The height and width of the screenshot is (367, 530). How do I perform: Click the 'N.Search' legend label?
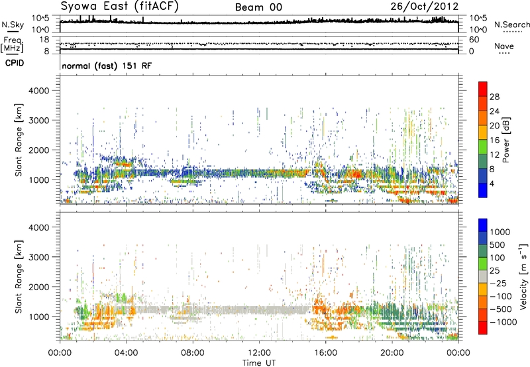click(x=511, y=25)
